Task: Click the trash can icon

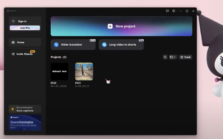Action: [x=182, y=57]
